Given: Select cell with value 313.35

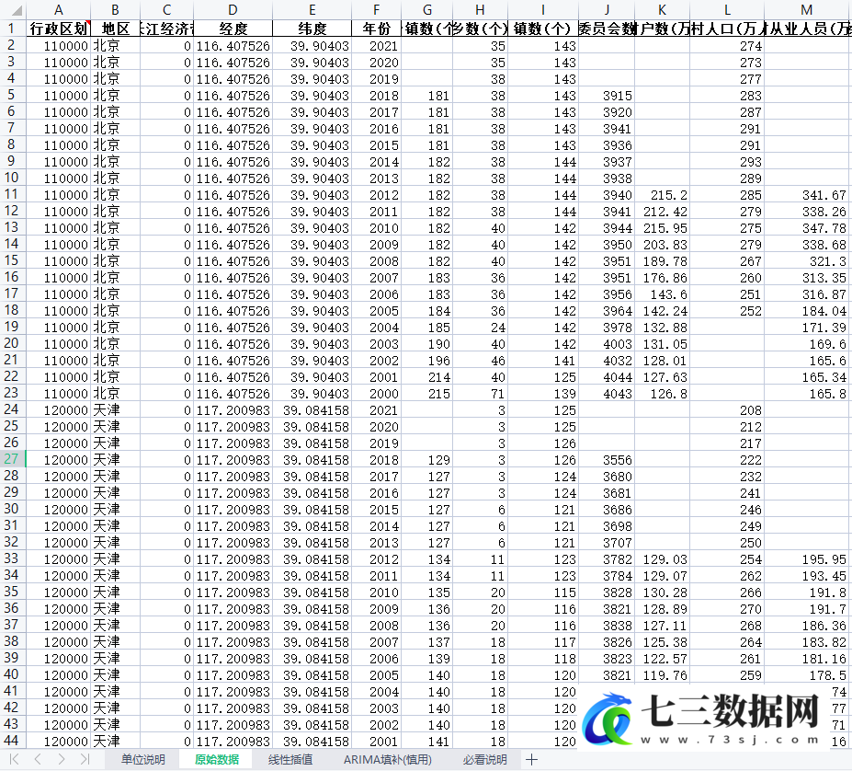Looking at the screenshot, I should [x=807, y=278].
